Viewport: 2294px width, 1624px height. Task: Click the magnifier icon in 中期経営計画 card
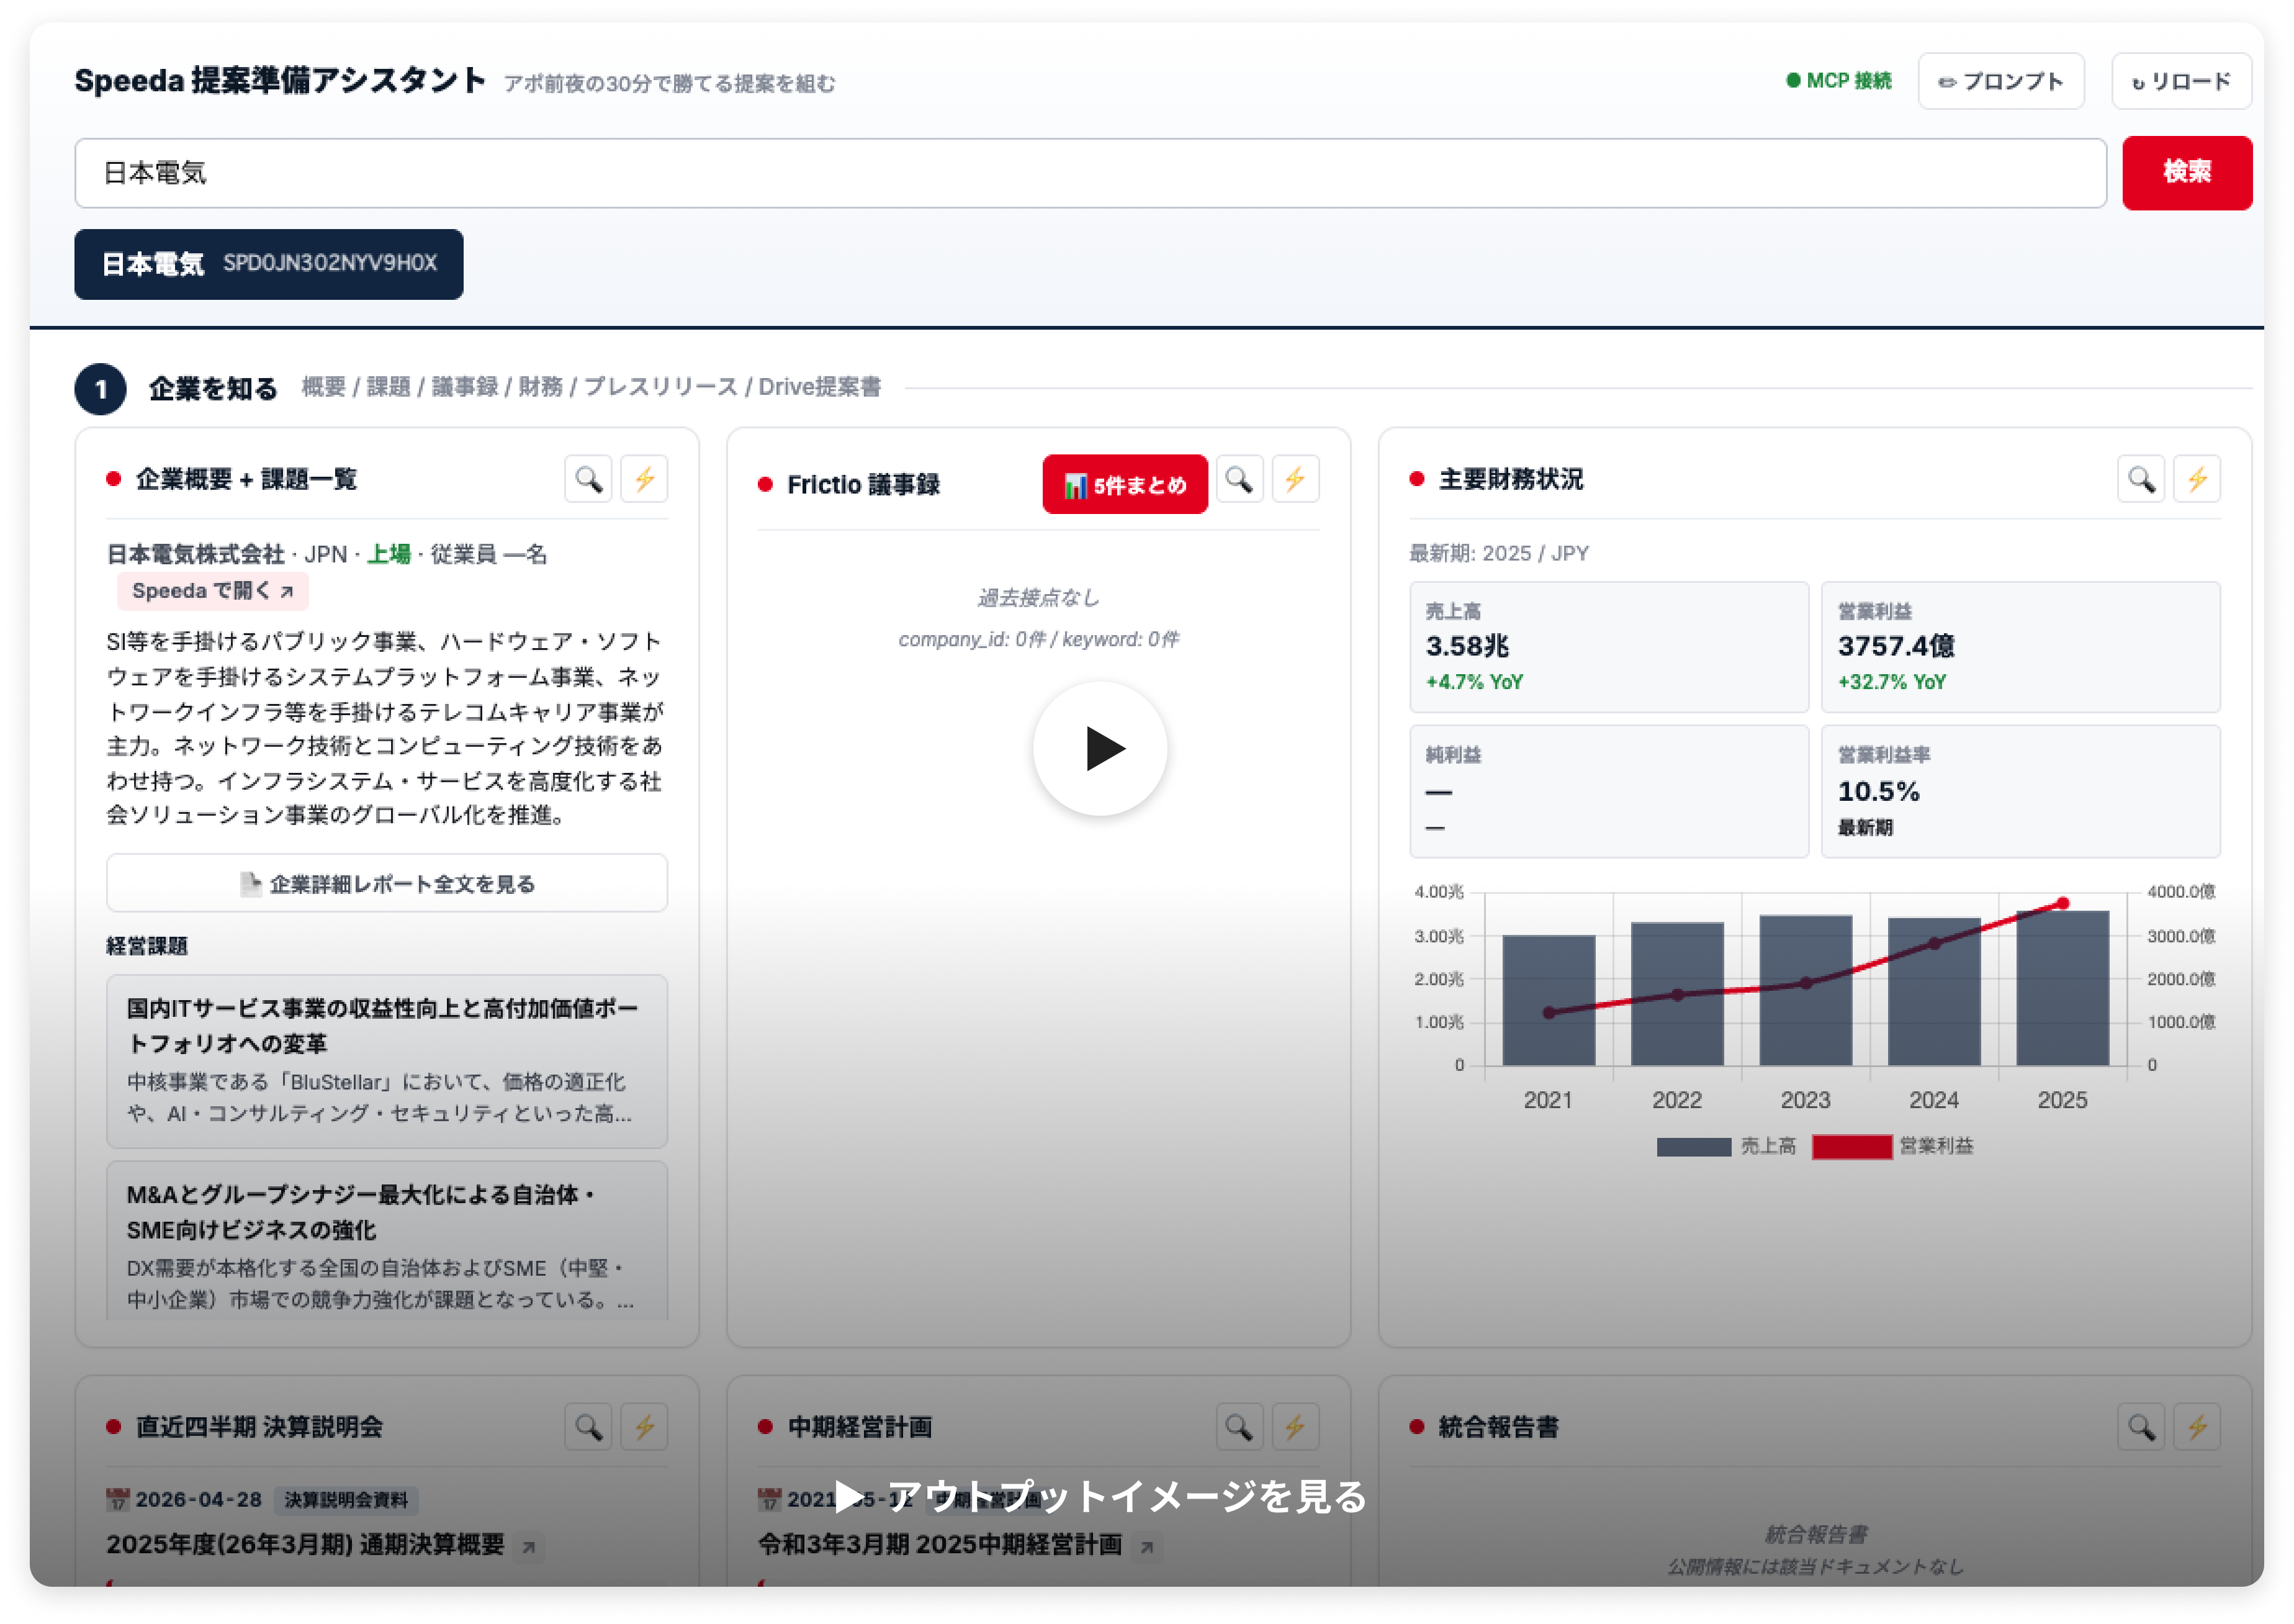pyautogui.click(x=1239, y=1427)
